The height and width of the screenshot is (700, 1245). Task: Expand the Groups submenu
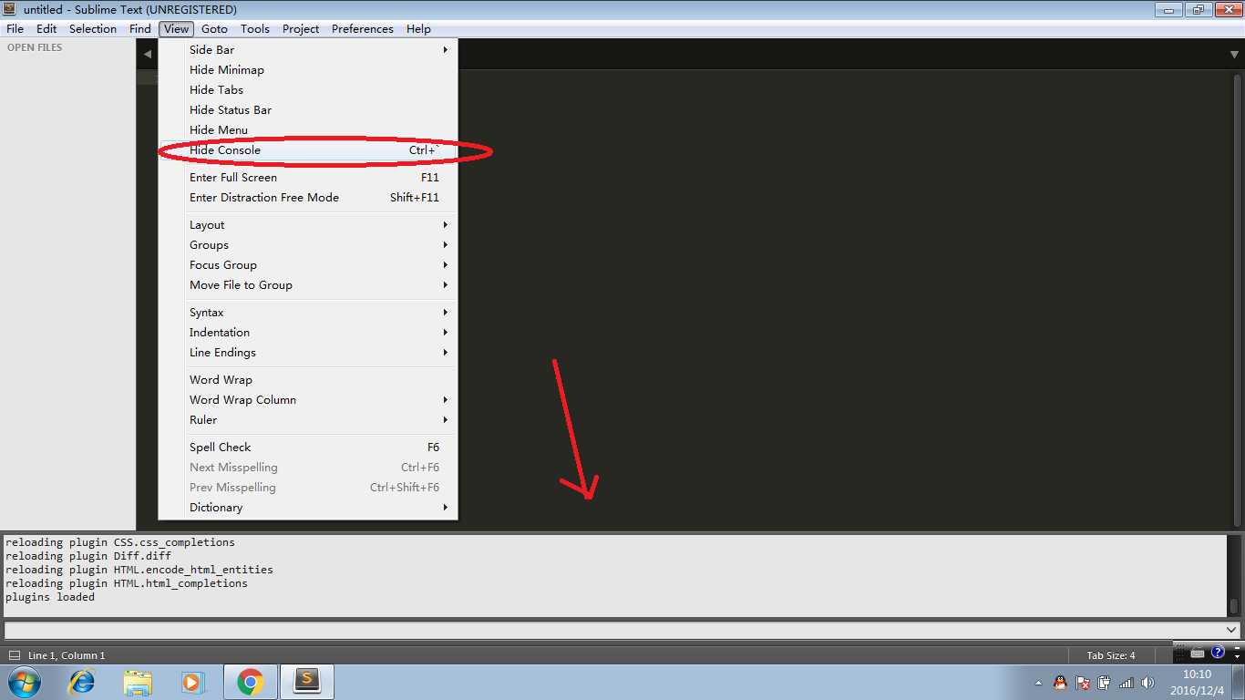pyautogui.click(x=308, y=244)
